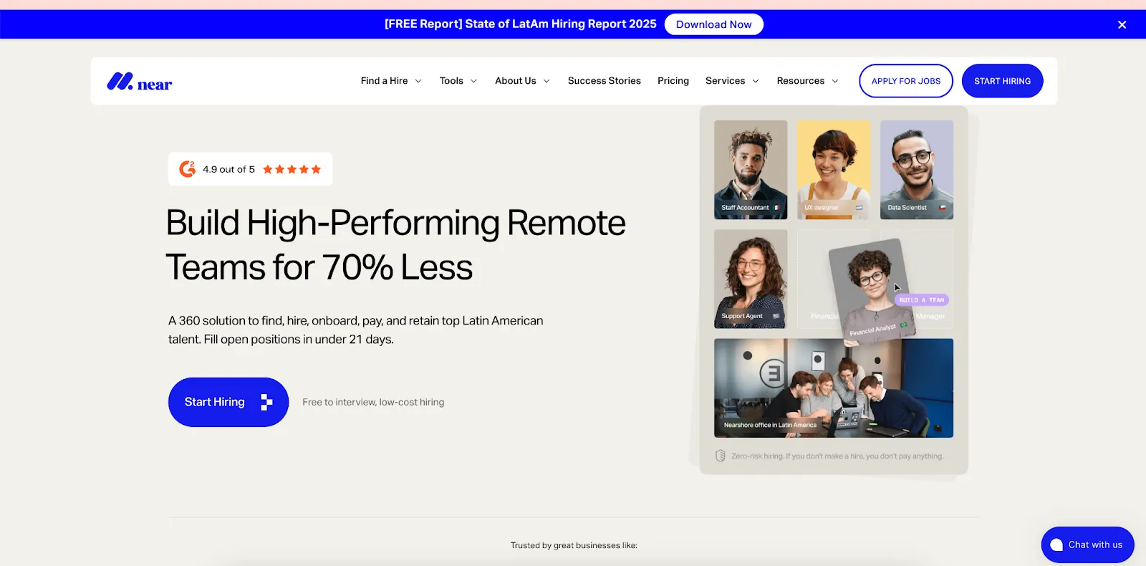Click the BUILD A TEAM tag

click(922, 300)
